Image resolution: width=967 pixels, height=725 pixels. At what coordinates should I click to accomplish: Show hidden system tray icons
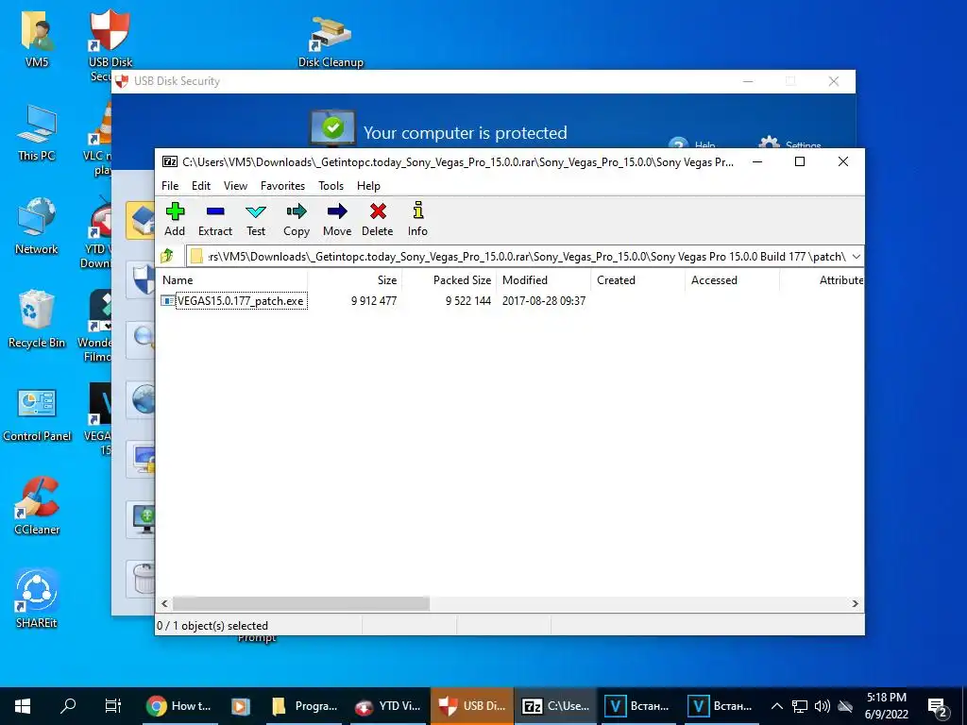[x=777, y=706]
